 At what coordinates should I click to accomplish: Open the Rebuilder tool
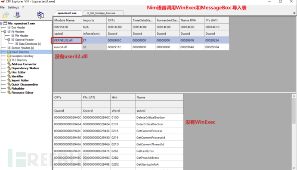(18, 88)
